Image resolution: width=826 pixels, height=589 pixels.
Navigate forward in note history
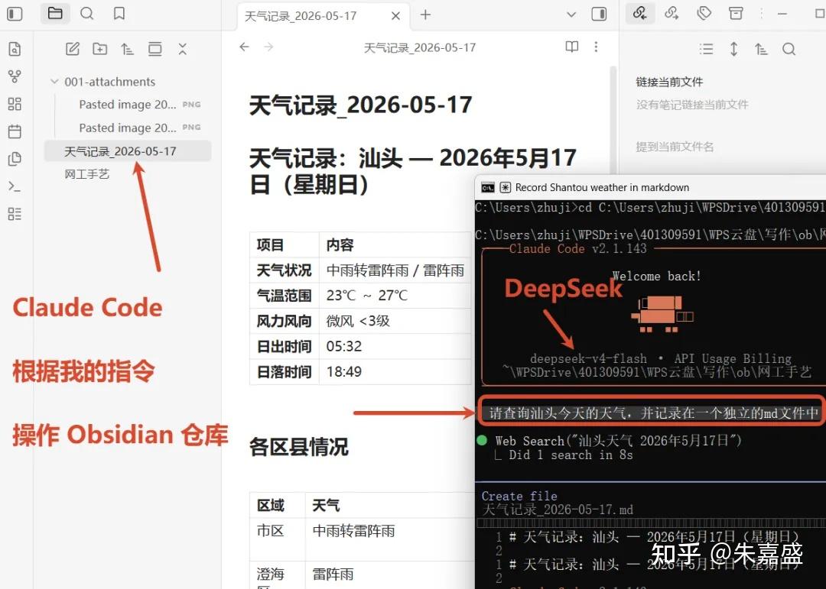click(268, 47)
